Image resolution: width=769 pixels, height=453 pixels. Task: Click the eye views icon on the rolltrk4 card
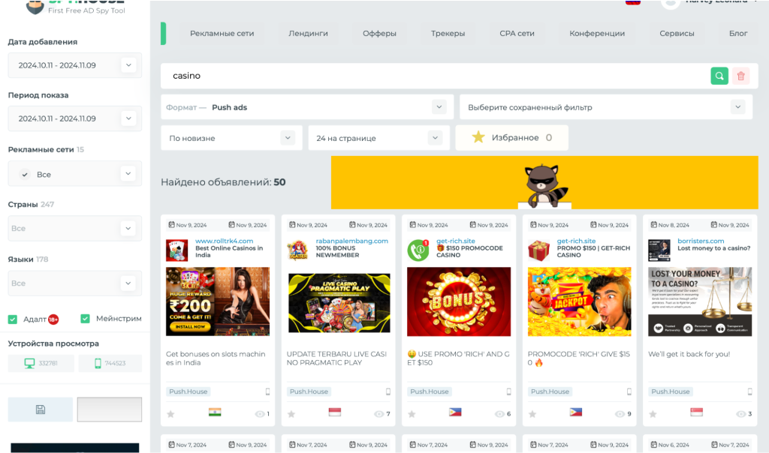259,414
